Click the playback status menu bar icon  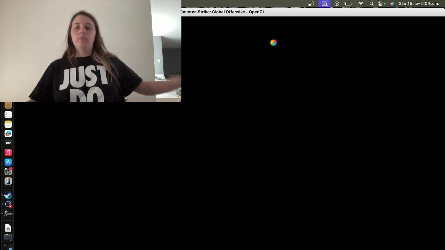click(337, 4)
